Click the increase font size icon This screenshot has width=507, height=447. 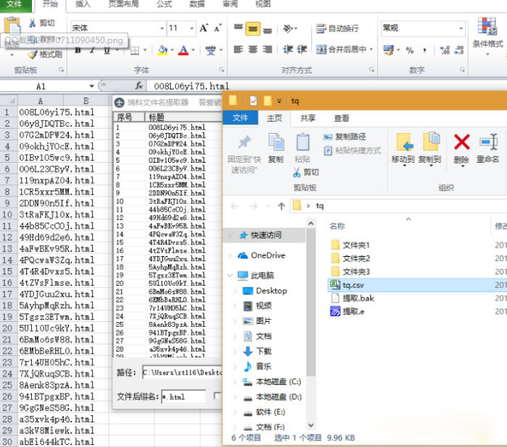pyautogui.click(x=204, y=28)
